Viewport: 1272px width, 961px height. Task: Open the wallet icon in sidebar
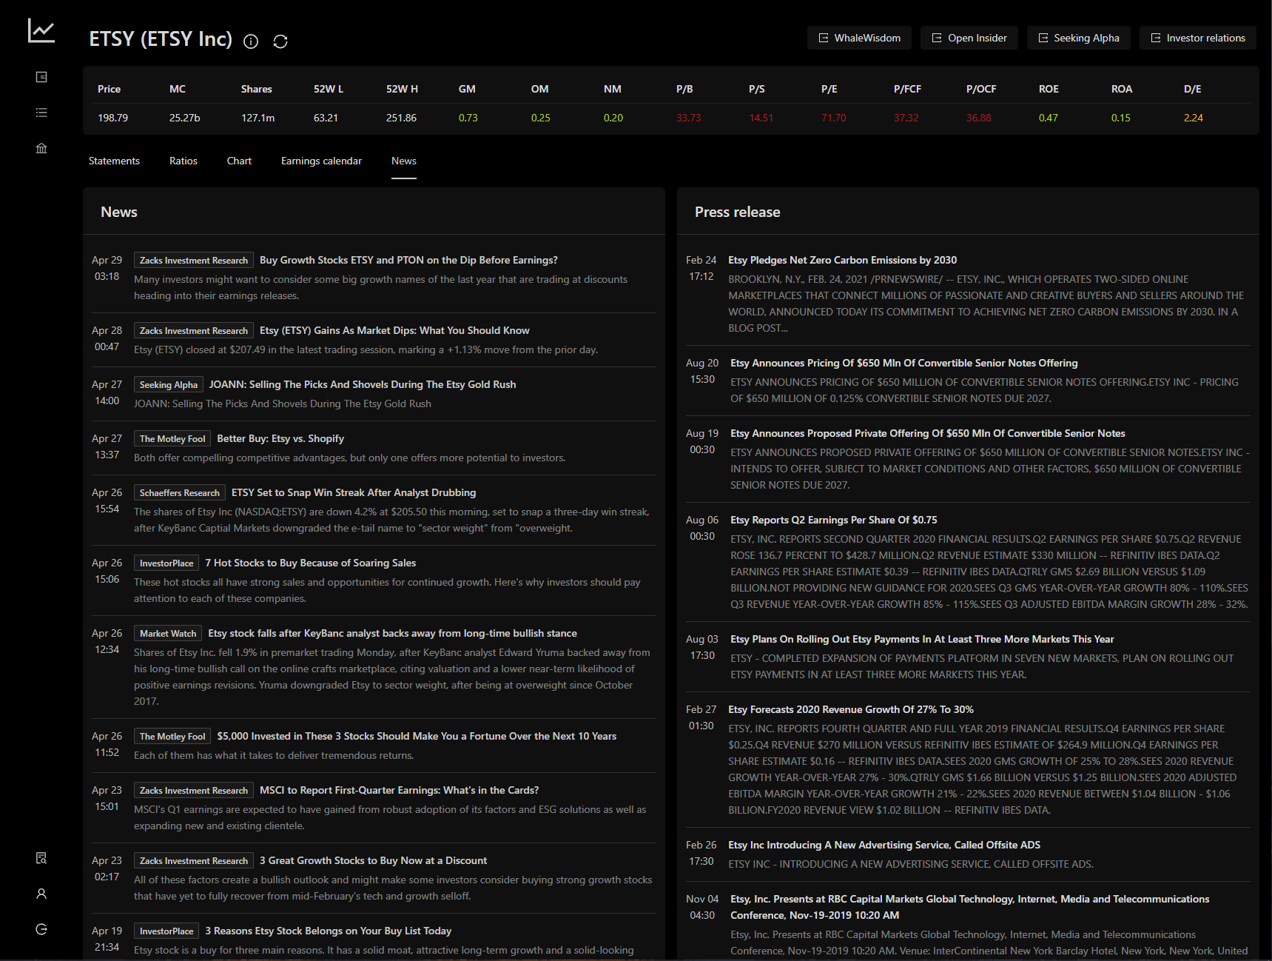41,77
